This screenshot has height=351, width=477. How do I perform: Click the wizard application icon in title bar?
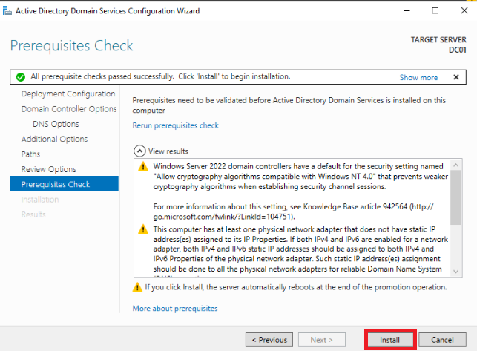[7, 10]
